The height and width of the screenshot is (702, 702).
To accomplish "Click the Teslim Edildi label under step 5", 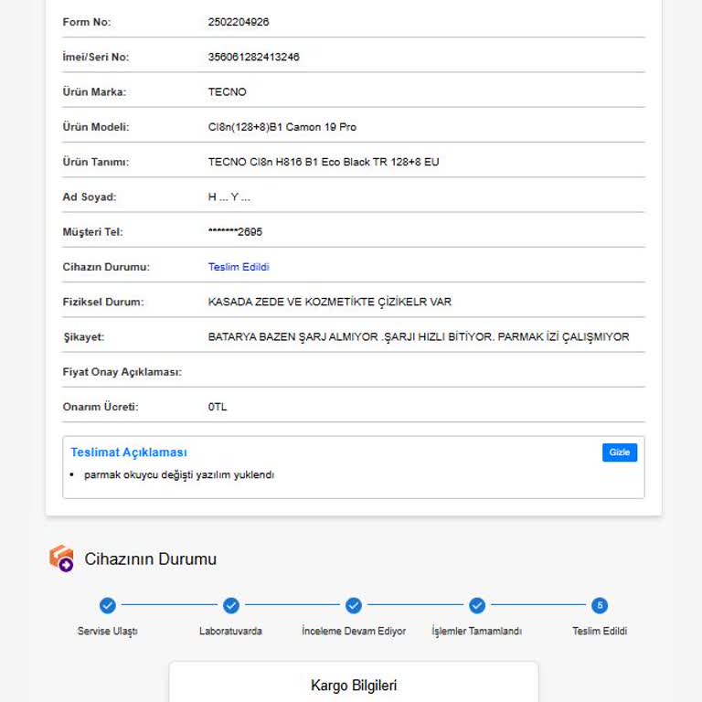I will click(600, 631).
